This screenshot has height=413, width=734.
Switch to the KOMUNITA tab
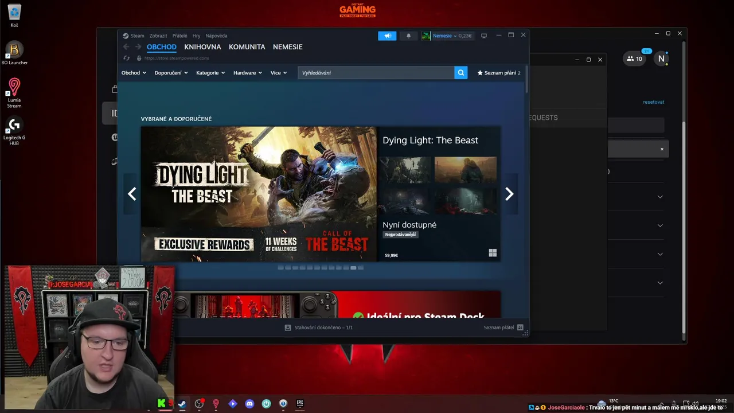247,47
